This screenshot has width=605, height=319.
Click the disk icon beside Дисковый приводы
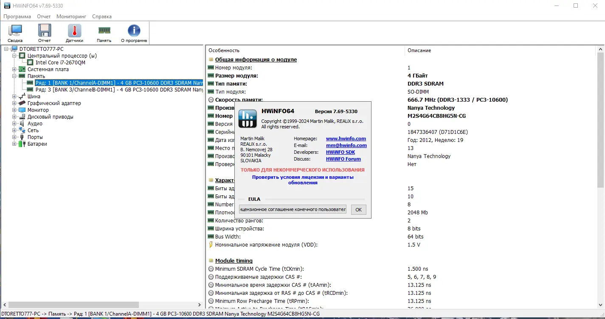(23, 117)
